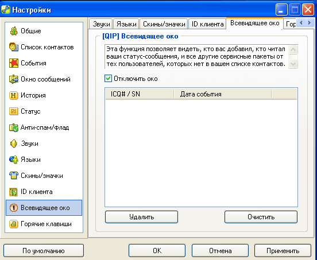Viewport: 317px width, 260px height.
Task: Click the История H icon
Action: pyautogui.click(x=14, y=95)
